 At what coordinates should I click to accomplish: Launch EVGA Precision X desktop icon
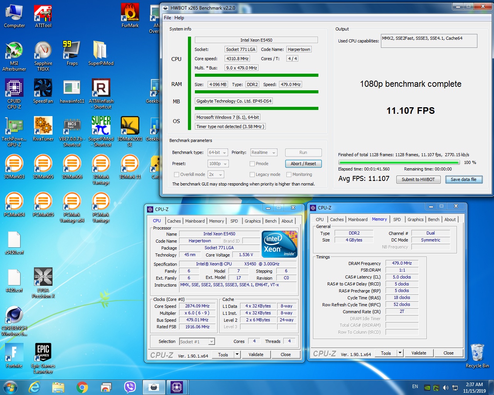coord(43,283)
